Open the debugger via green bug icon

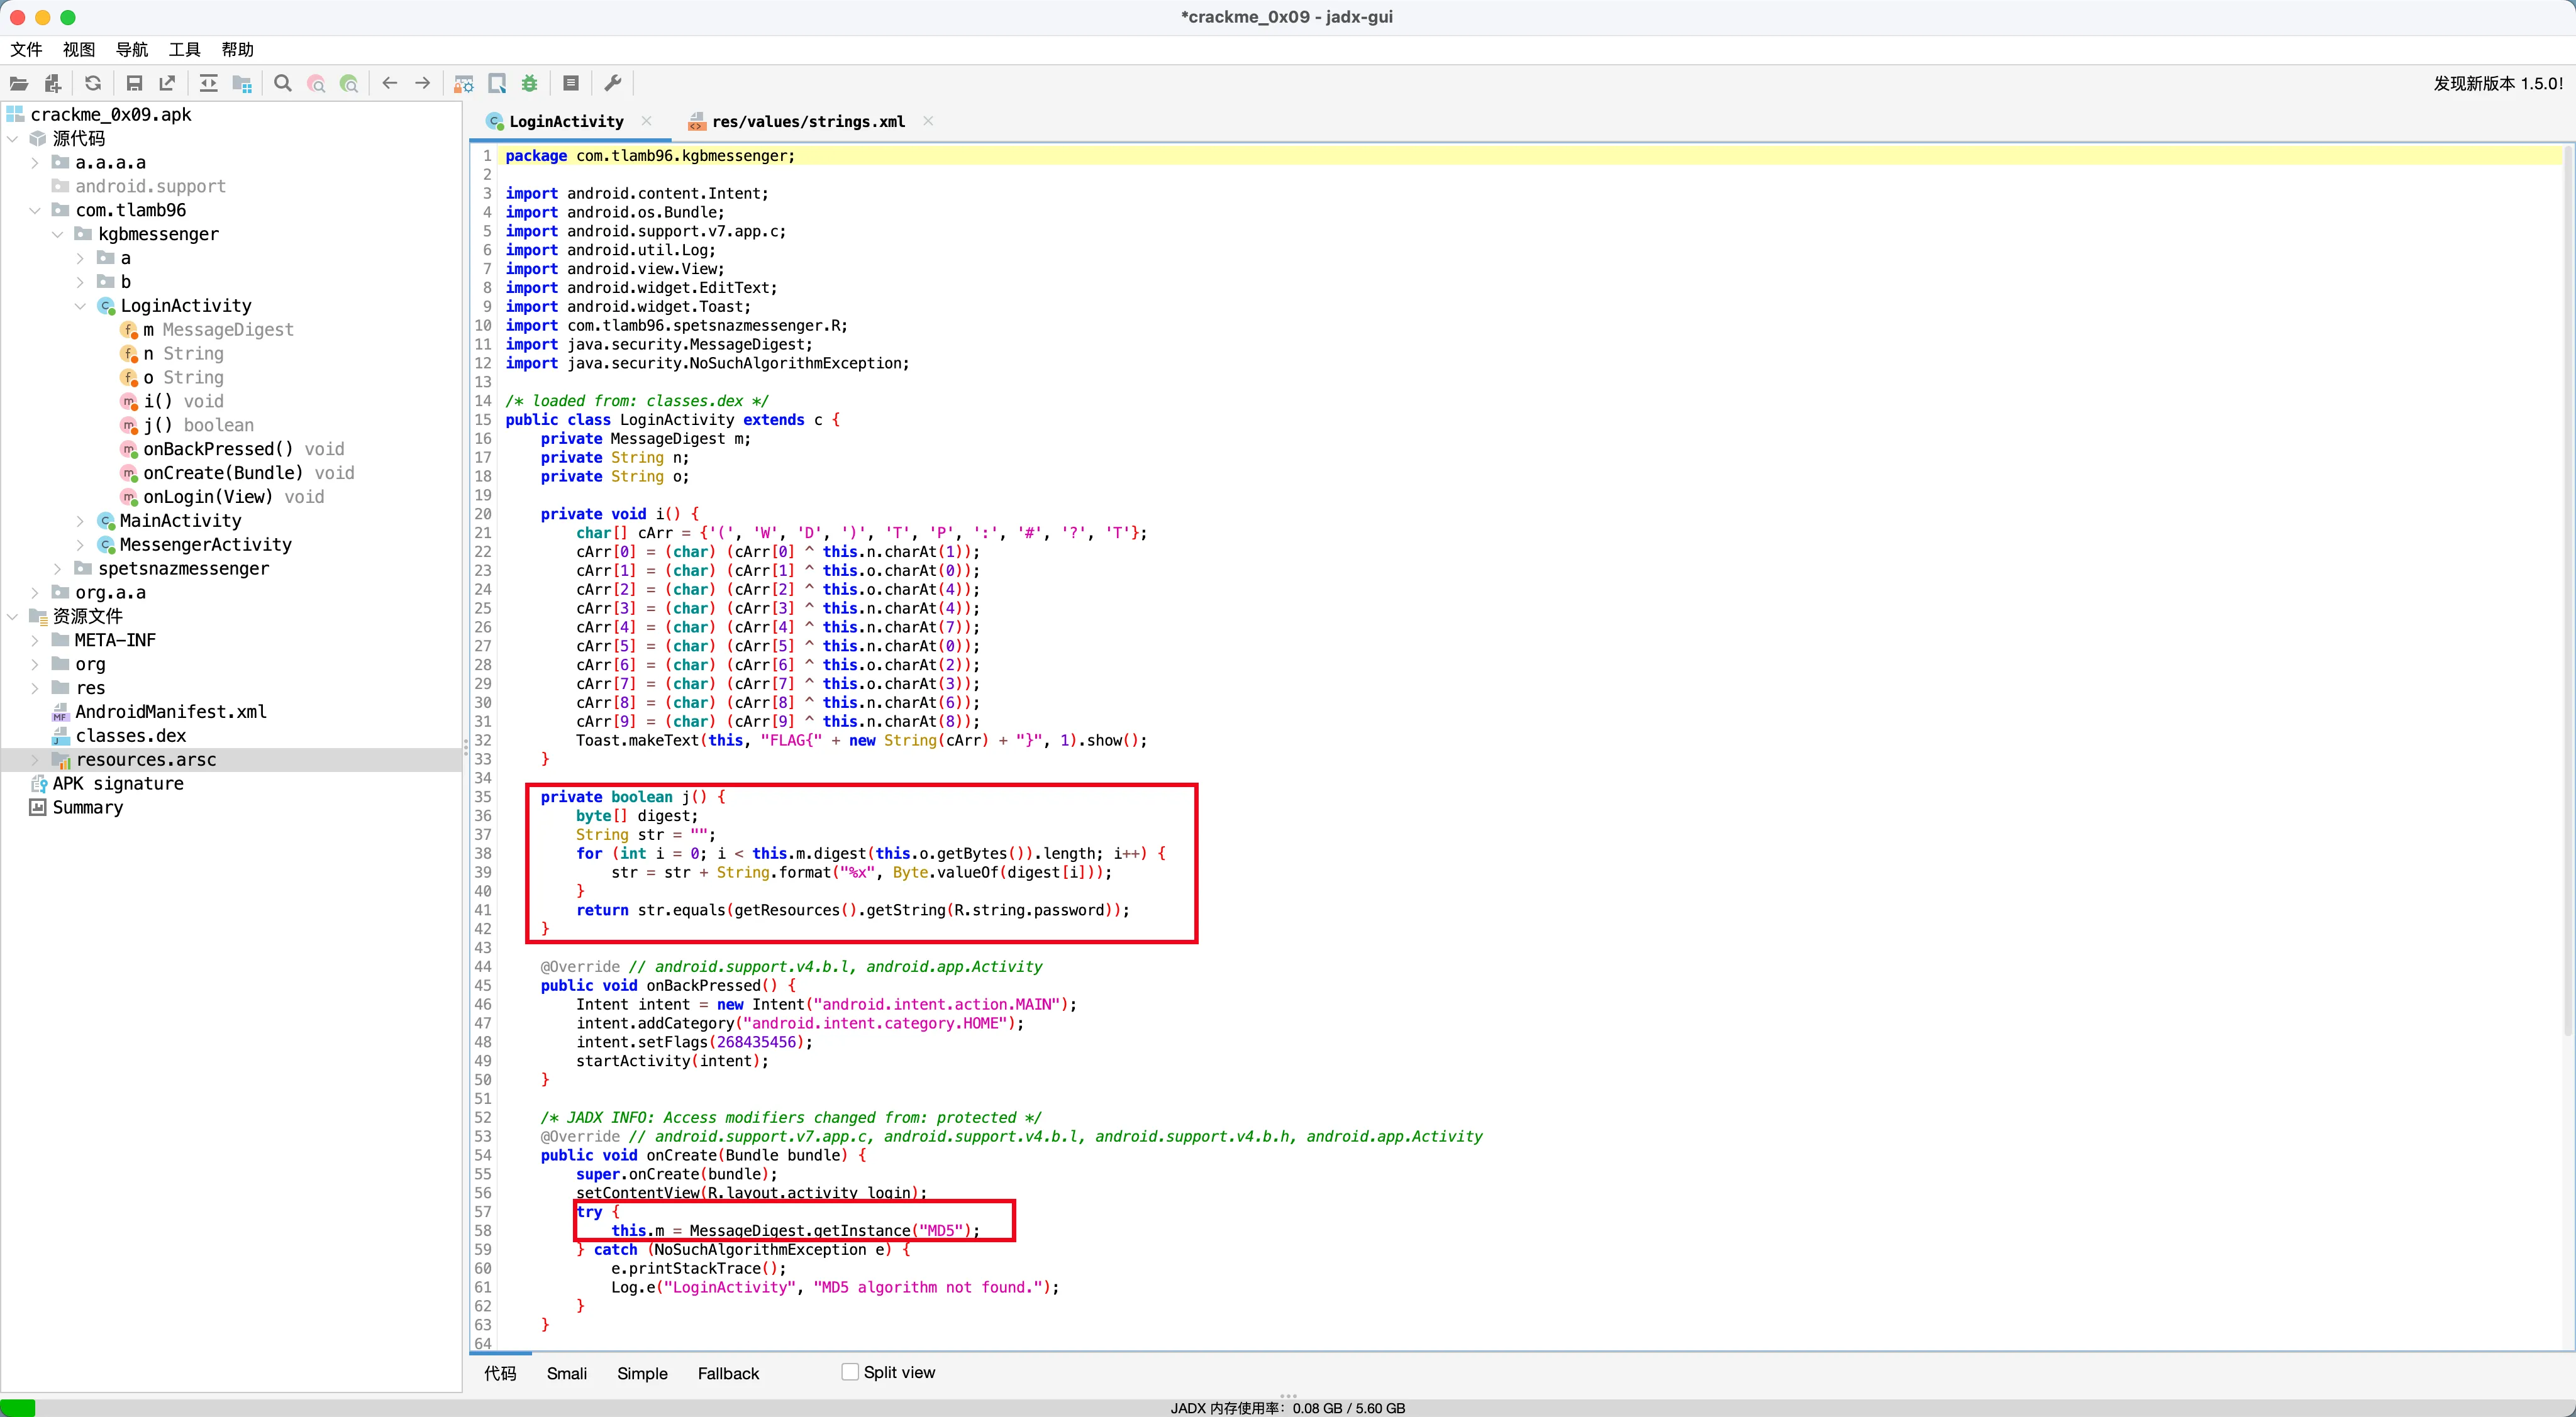tap(530, 84)
